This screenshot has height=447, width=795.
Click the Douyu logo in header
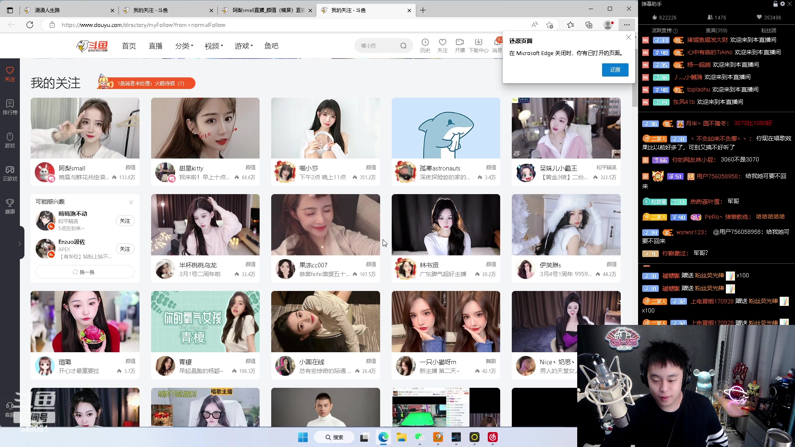pyautogui.click(x=92, y=46)
